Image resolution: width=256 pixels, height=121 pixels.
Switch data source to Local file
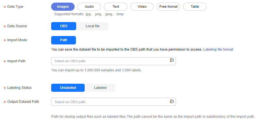(92, 26)
